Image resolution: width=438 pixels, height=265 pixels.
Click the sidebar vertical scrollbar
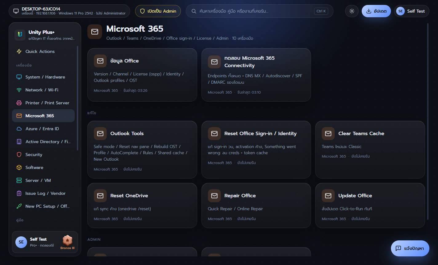(78, 98)
